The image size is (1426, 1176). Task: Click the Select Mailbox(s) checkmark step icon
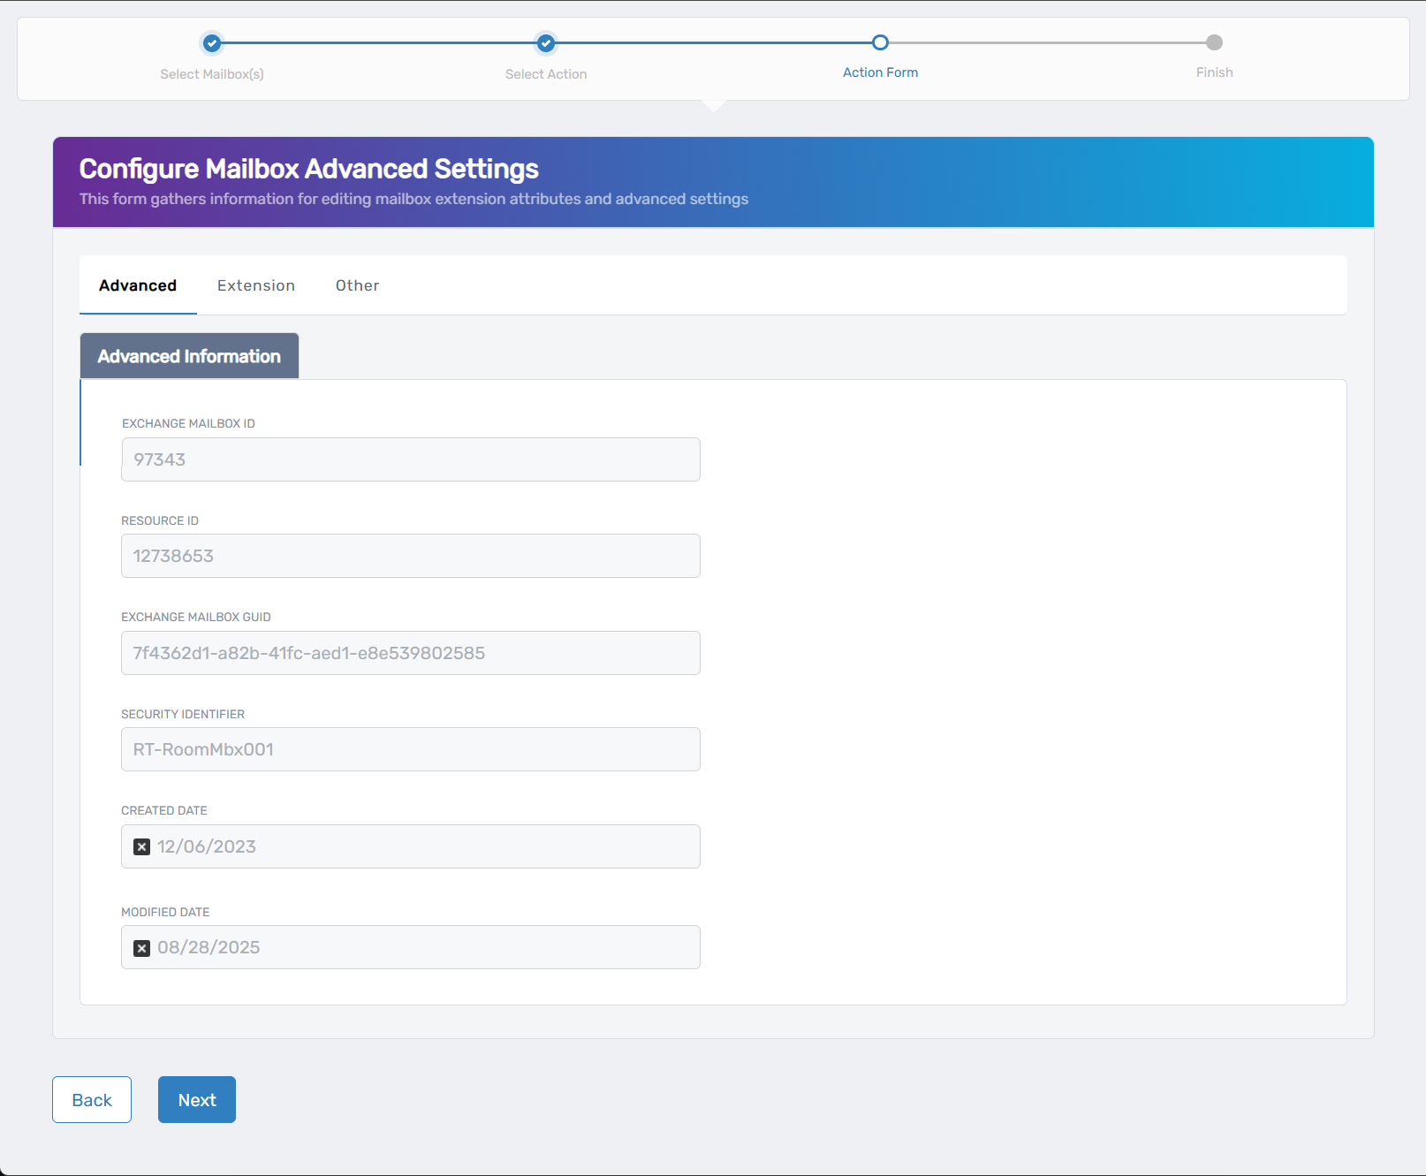click(x=212, y=42)
